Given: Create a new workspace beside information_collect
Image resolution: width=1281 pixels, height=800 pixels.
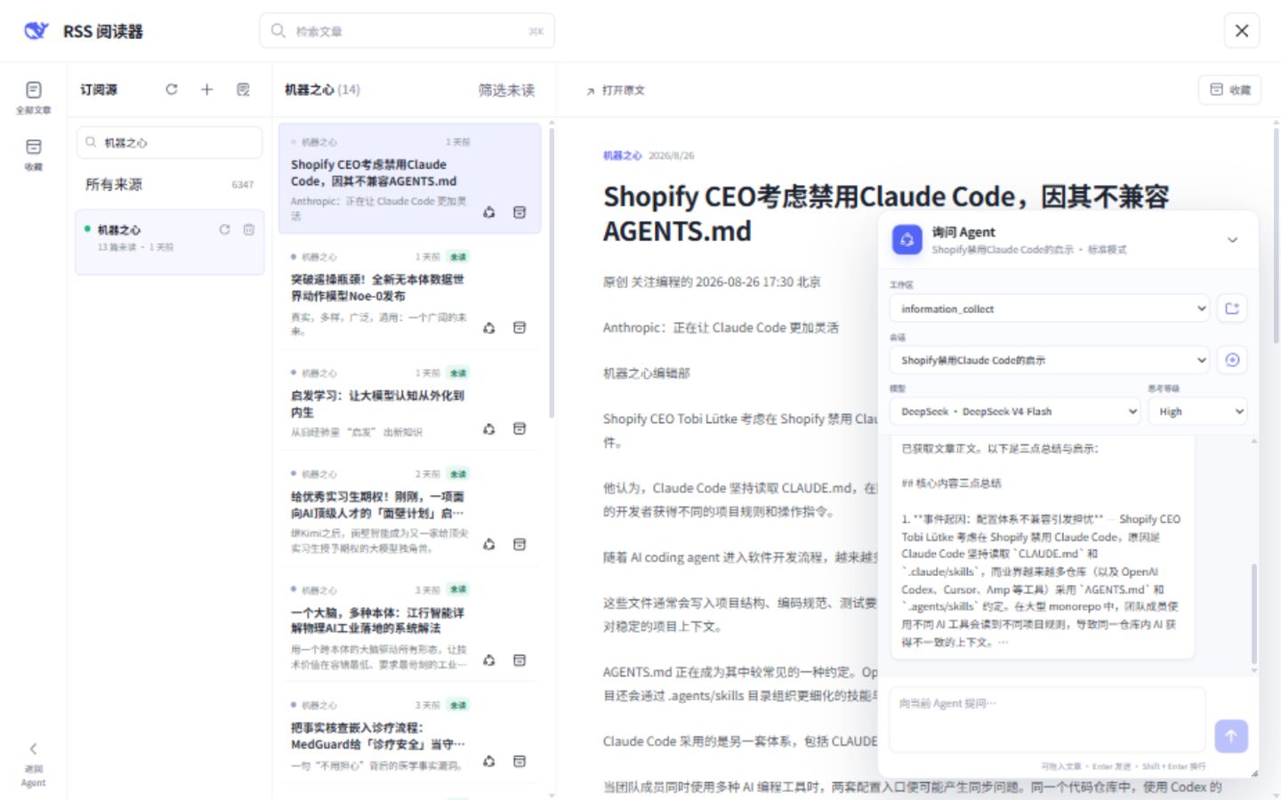Looking at the screenshot, I should click(1232, 308).
